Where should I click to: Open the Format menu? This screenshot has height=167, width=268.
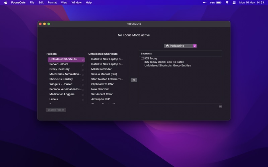(52, 3)
